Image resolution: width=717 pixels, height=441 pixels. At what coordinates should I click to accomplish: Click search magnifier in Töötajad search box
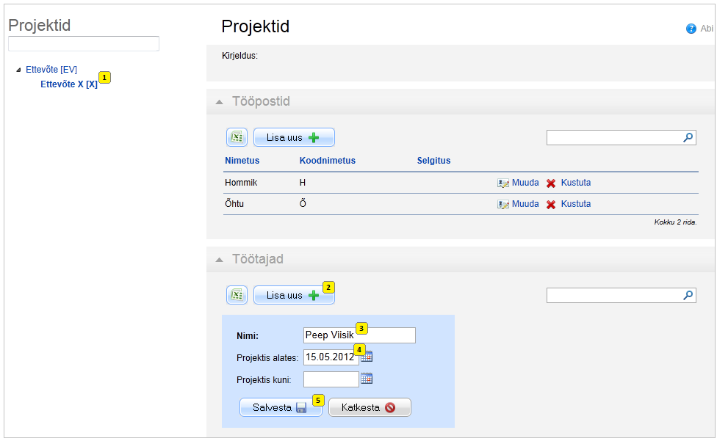coord(688,296)
